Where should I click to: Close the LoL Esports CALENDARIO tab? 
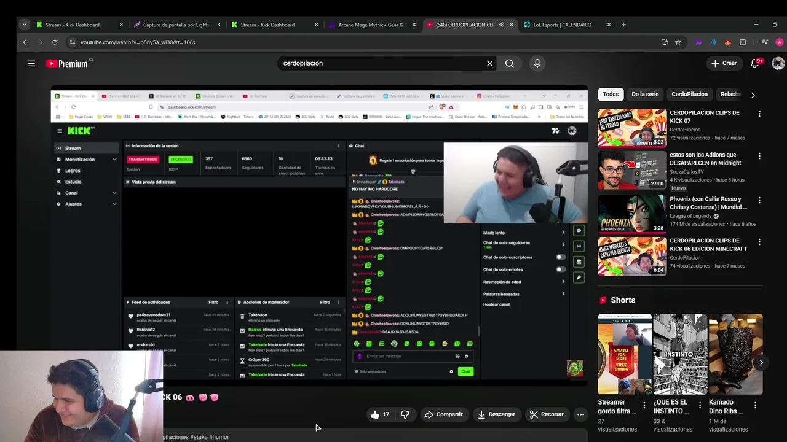[609, 25]
